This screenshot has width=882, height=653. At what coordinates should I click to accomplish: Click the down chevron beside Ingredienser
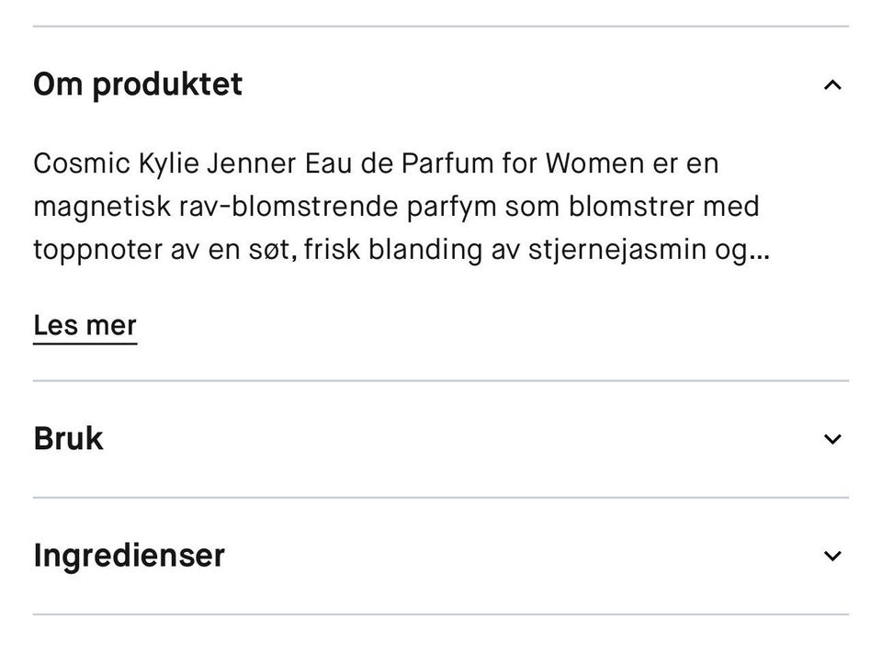831,555
